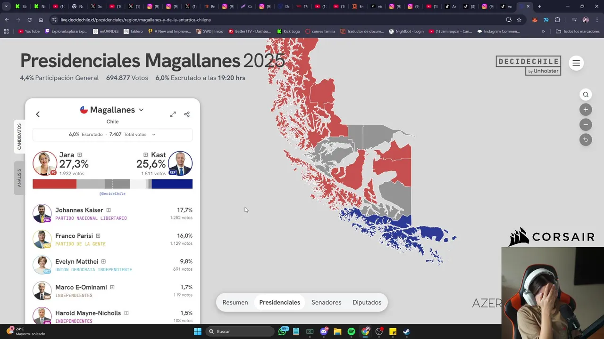The height and width of the screenshot is (339, 604).
Task: Open the tab search dropdown
Action: coord(6,7)
